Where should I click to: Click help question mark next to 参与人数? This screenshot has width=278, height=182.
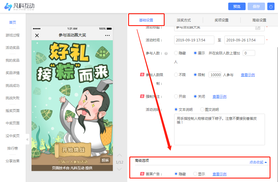(166, 54)
